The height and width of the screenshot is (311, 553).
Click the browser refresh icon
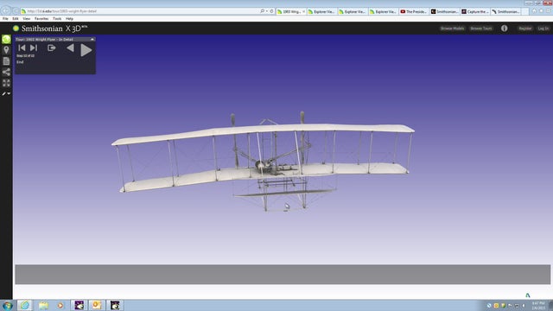pyautogui.click(x=271, y=11)
